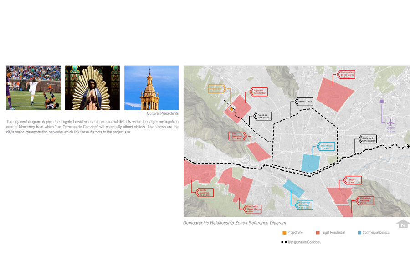Click the blue Downtown district zone on map
This screenshot has height=271, width=410.
click(311, 163)
